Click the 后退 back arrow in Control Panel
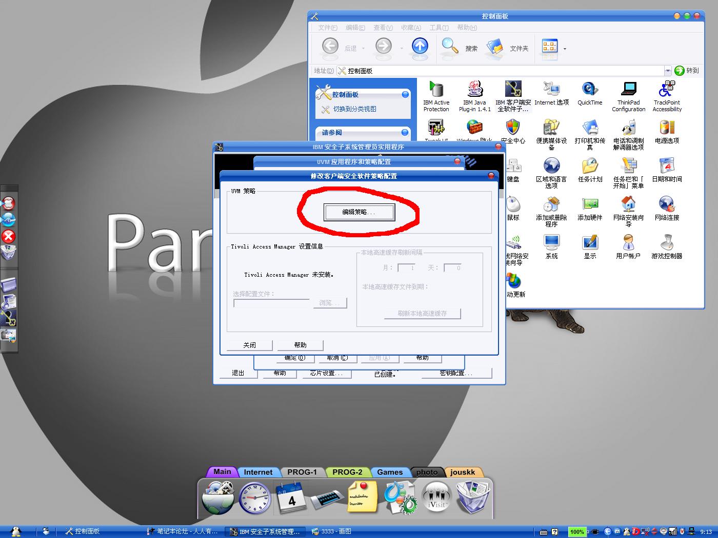This screenshot has height=538, width=718. (x=330, y=47)
